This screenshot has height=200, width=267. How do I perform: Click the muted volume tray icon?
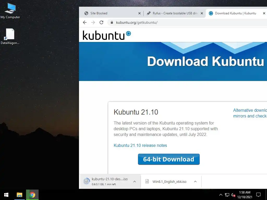tap(233, 195)
